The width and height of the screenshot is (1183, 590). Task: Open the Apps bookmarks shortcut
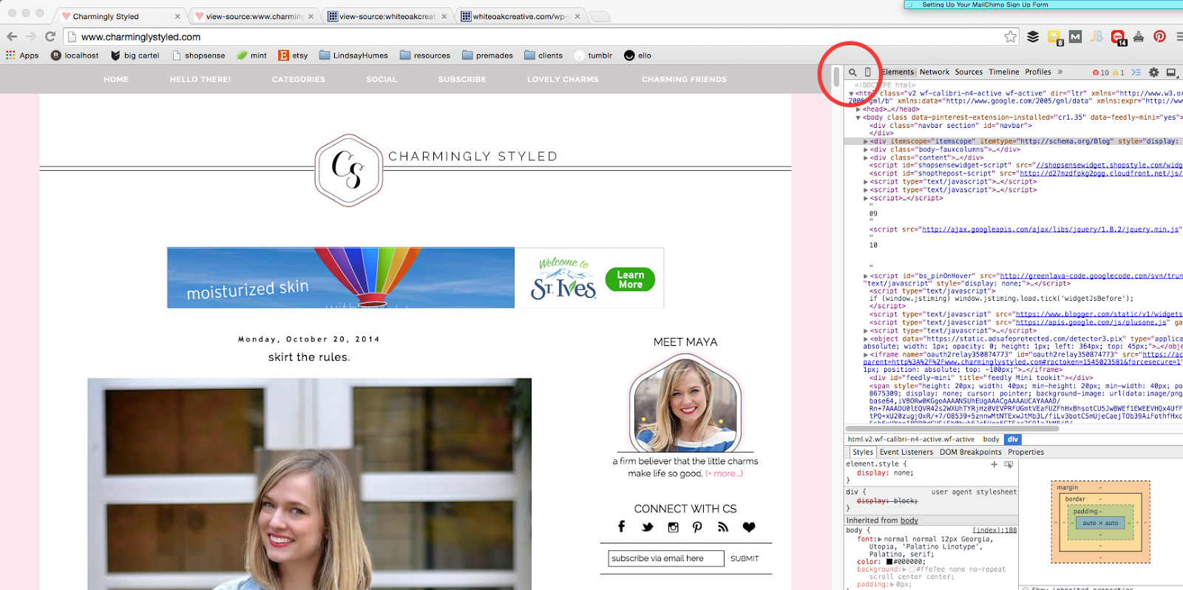click(x=22, y=55)
